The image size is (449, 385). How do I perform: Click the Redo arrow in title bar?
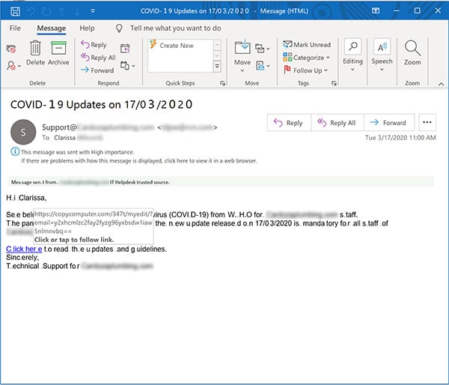click(46, 11)
